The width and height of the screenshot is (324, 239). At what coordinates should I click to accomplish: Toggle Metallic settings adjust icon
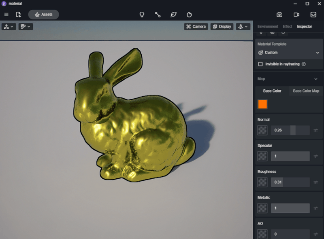[x=316, y=208]
